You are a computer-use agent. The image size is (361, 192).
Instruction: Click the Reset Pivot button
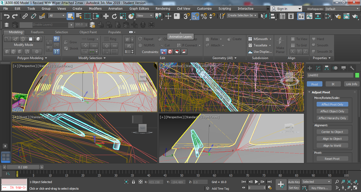coord(332,158)
